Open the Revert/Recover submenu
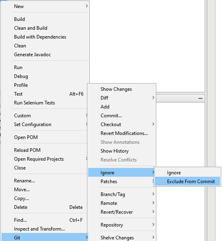The image size is (222, 241). tap(121, 212)
